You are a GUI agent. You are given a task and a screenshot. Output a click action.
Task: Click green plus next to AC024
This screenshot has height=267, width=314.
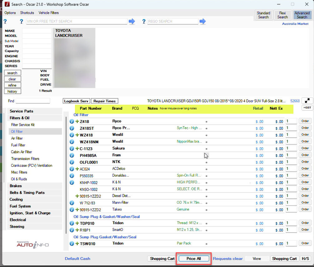click(x=77, y=169)
